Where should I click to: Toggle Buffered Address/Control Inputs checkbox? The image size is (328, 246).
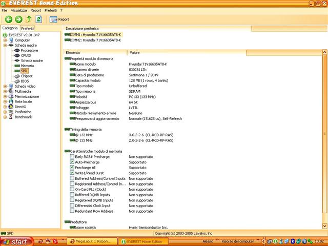[x=72, y=178]
